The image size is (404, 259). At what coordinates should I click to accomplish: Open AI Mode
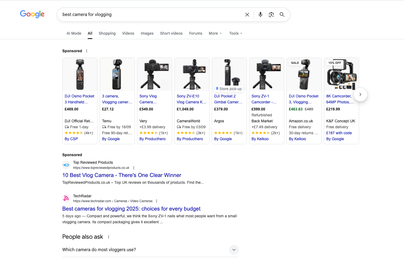[x=74, y=33]
